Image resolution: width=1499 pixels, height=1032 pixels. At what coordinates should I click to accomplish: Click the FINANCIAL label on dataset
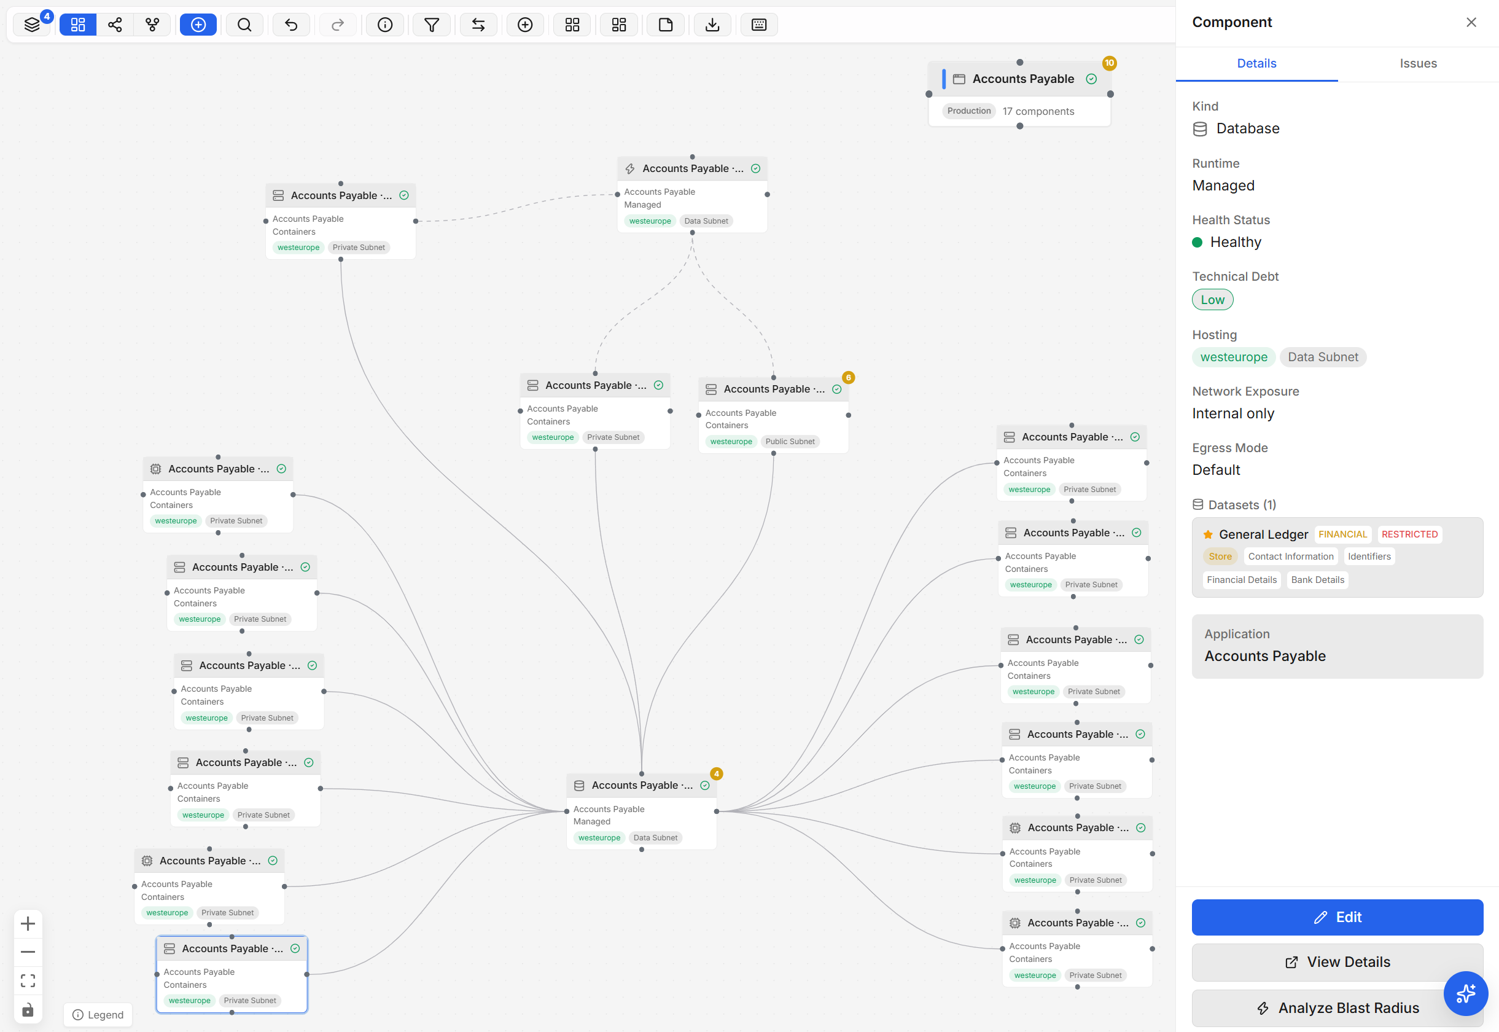coord(1342,535)
